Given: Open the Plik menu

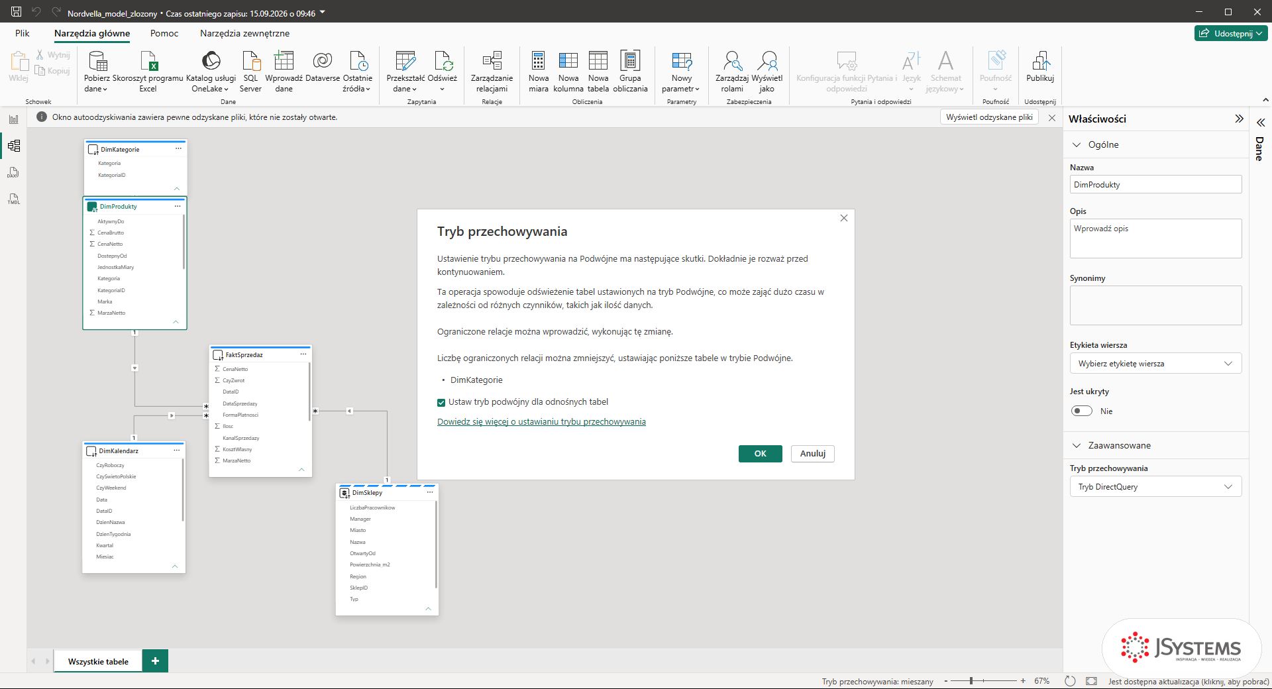Looking at the screenshot, I should pyautogui.click(x=23, y=33).
